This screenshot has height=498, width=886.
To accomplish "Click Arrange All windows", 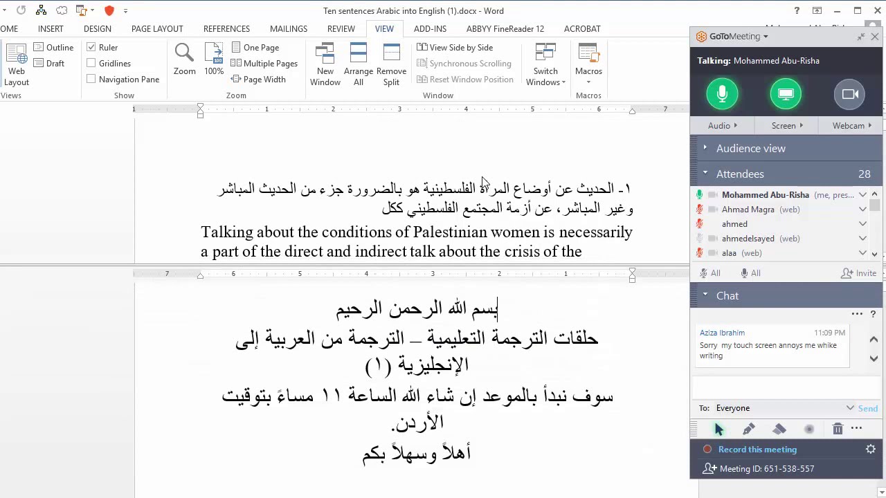I will pos(359,64).
